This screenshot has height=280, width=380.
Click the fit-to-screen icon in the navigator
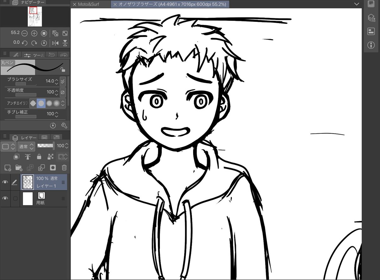click(55, 33)
